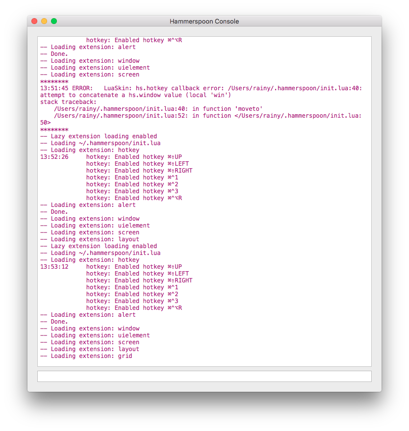The height and width of the screenshot is (431, 409).
Task: Click the '50>' line in the traceback
Action: [46, 123]
